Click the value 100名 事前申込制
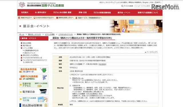The height and width of the screenshot is (107, 183). (x=76, y=71)
